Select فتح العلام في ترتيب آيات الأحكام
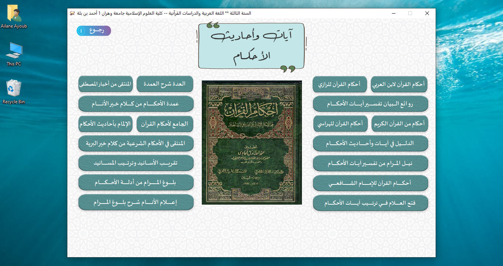Screen dimensions: 503x266 (370, 203)
